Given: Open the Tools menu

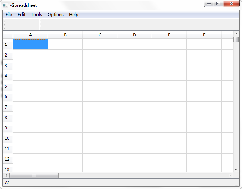Looking at the screenshot, I should click(36, 15).
